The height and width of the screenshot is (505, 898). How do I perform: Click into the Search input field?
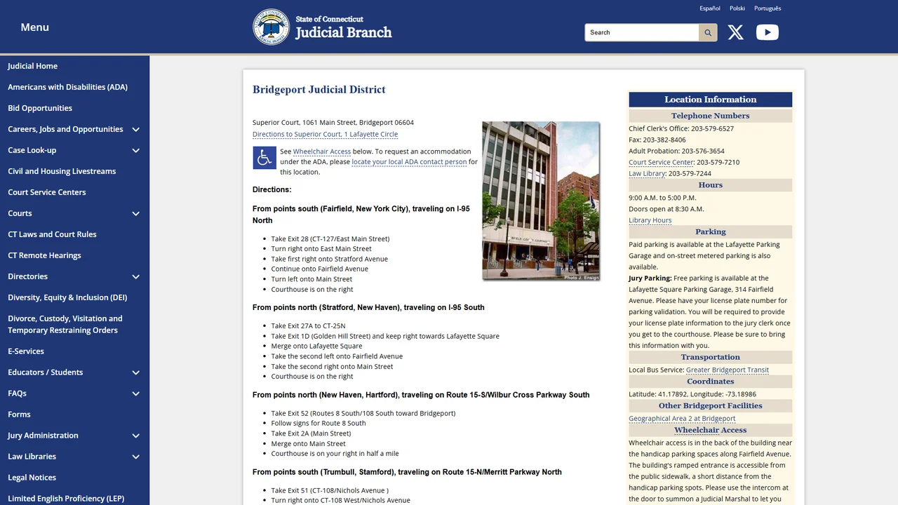642,32
